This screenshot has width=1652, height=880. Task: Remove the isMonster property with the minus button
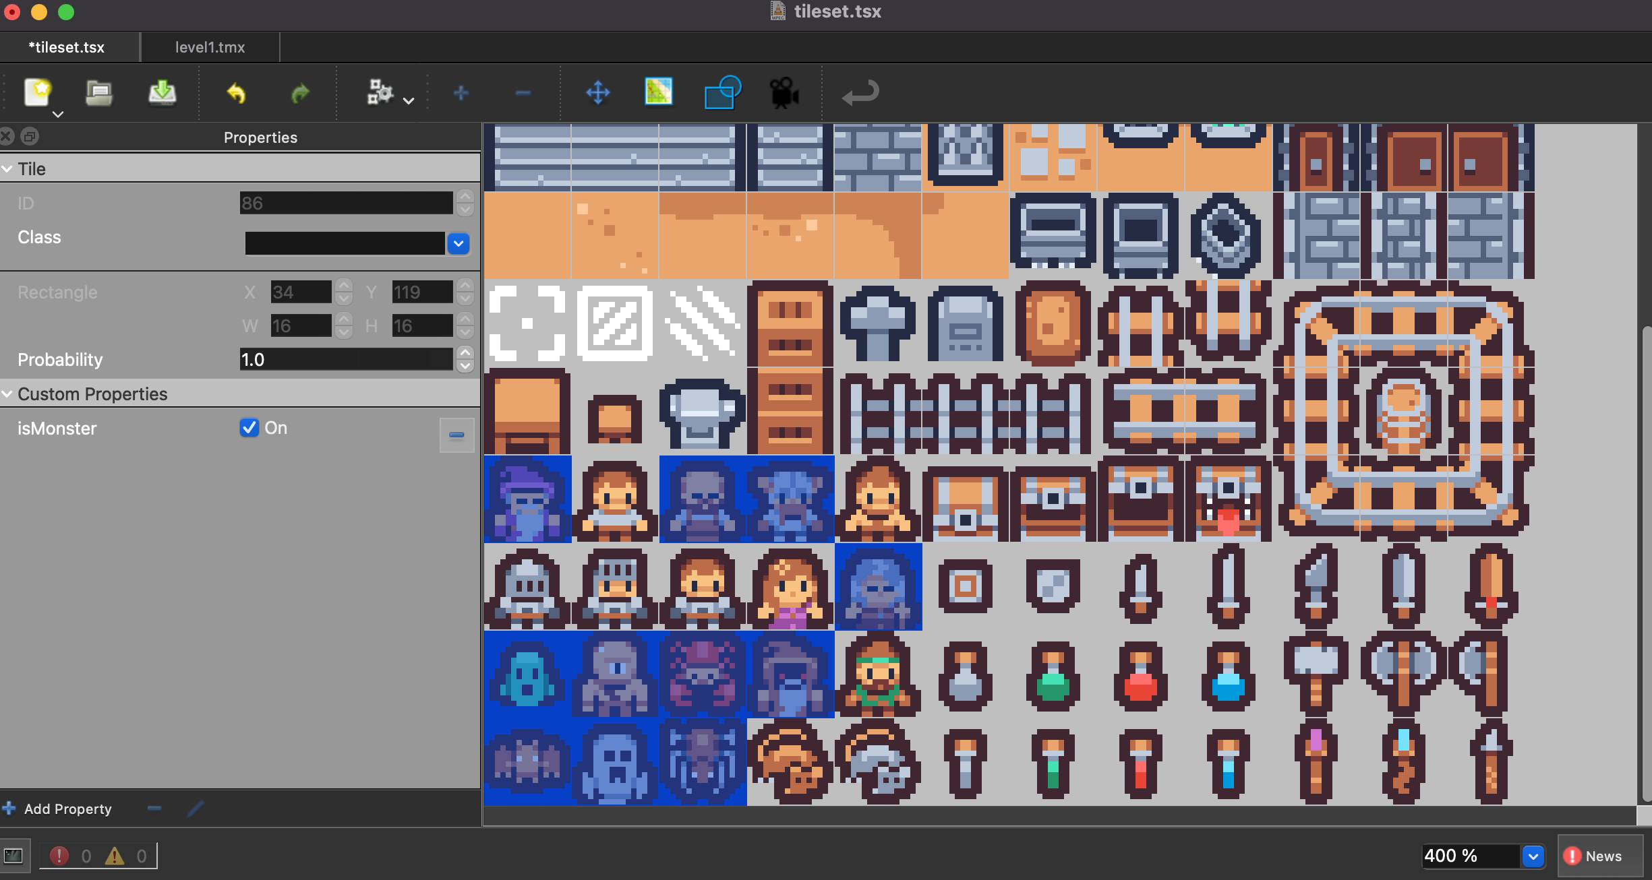(x=456, y=435)
